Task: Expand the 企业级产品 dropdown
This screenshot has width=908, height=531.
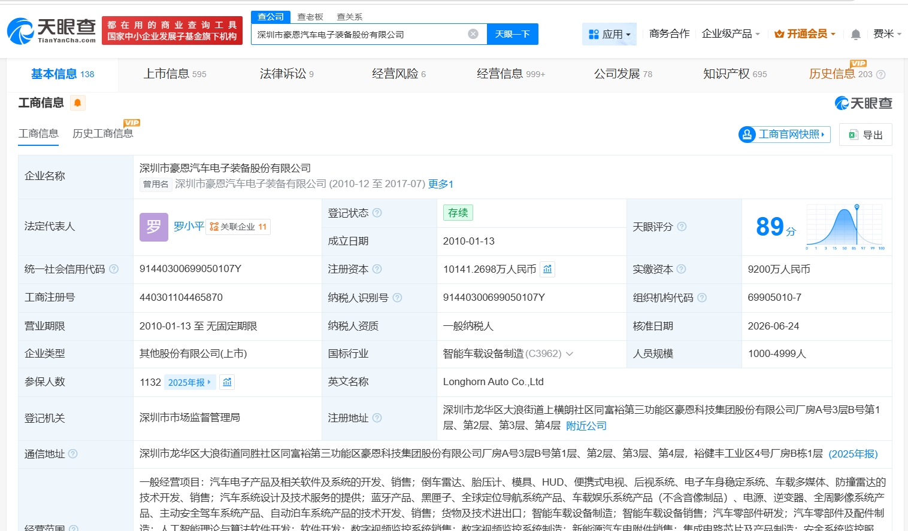Action: click(731, 34)
